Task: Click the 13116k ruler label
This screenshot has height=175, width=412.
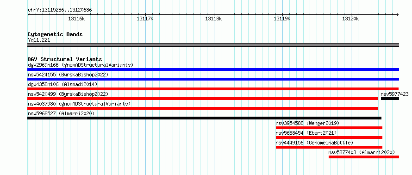Action: coord(76,19)
